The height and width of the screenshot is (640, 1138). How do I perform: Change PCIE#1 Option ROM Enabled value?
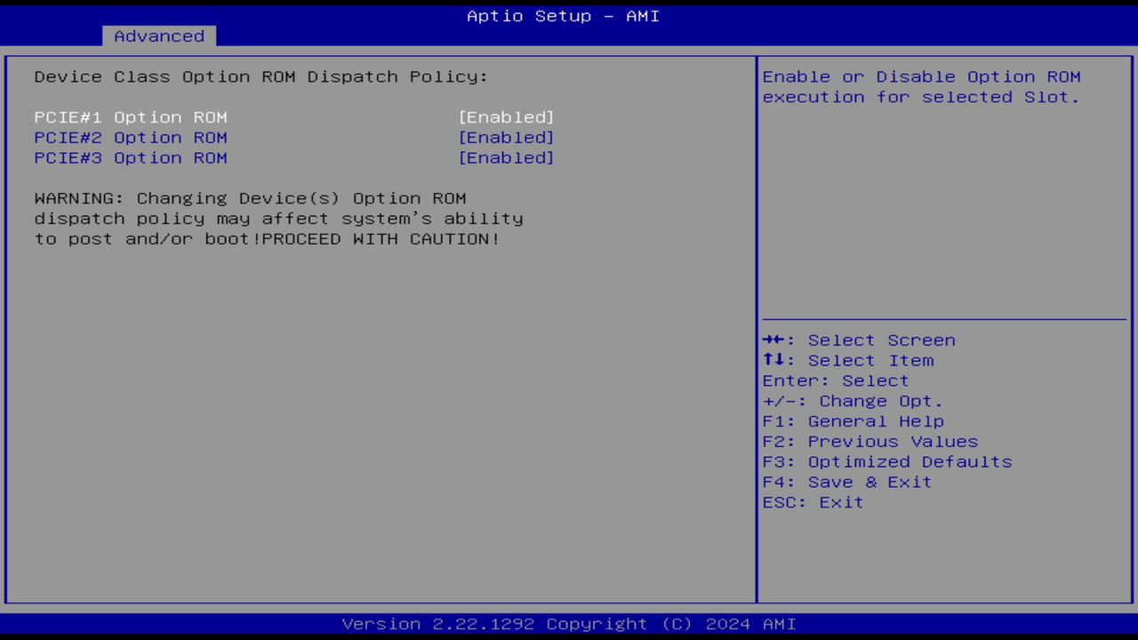506,117
